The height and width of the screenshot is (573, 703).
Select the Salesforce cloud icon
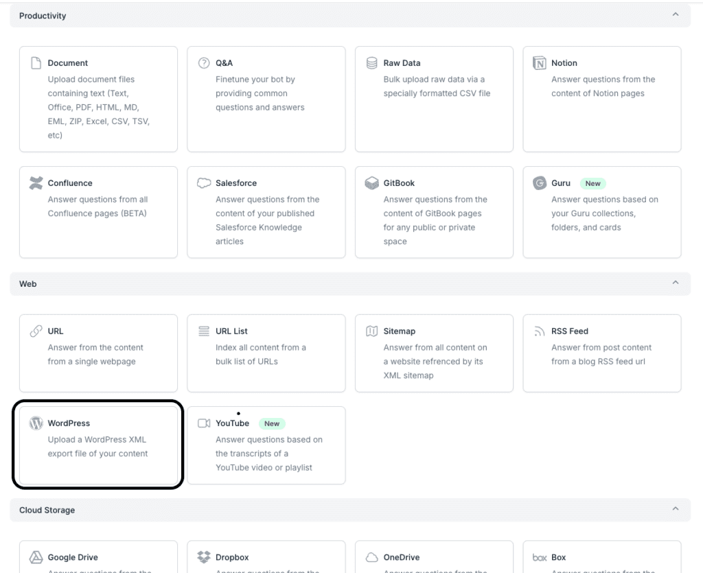(x=204, y=183)
